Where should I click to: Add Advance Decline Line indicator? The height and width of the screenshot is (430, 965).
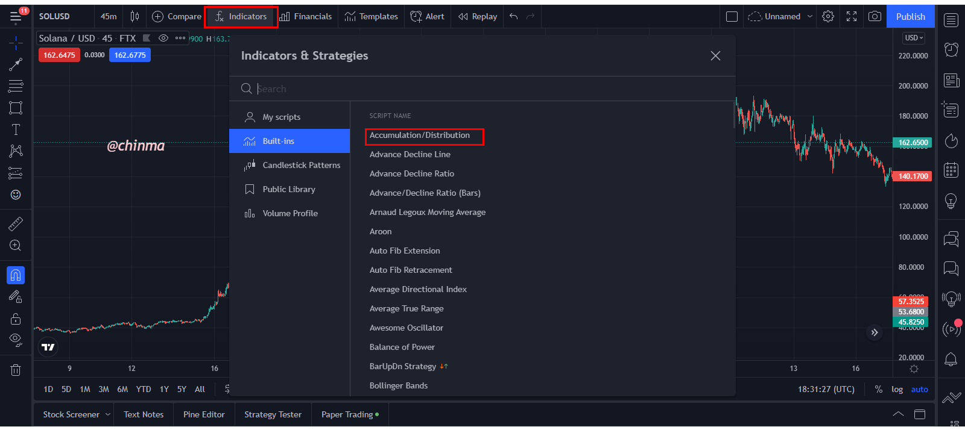coord(410,154)
